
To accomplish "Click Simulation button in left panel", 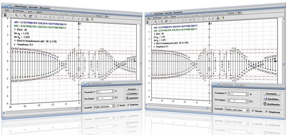I will pos(132,93).
